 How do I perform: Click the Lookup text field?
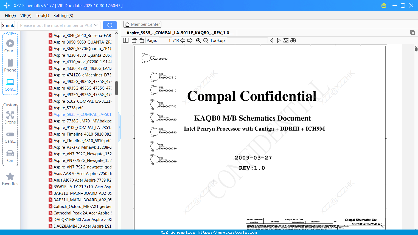pos(247,40)
